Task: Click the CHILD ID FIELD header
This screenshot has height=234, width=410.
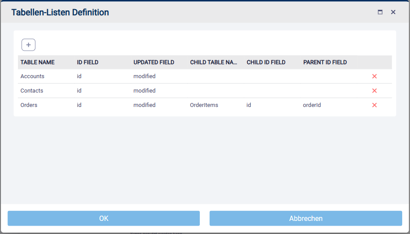Action: pyautogui.click(x=266, y=62)
